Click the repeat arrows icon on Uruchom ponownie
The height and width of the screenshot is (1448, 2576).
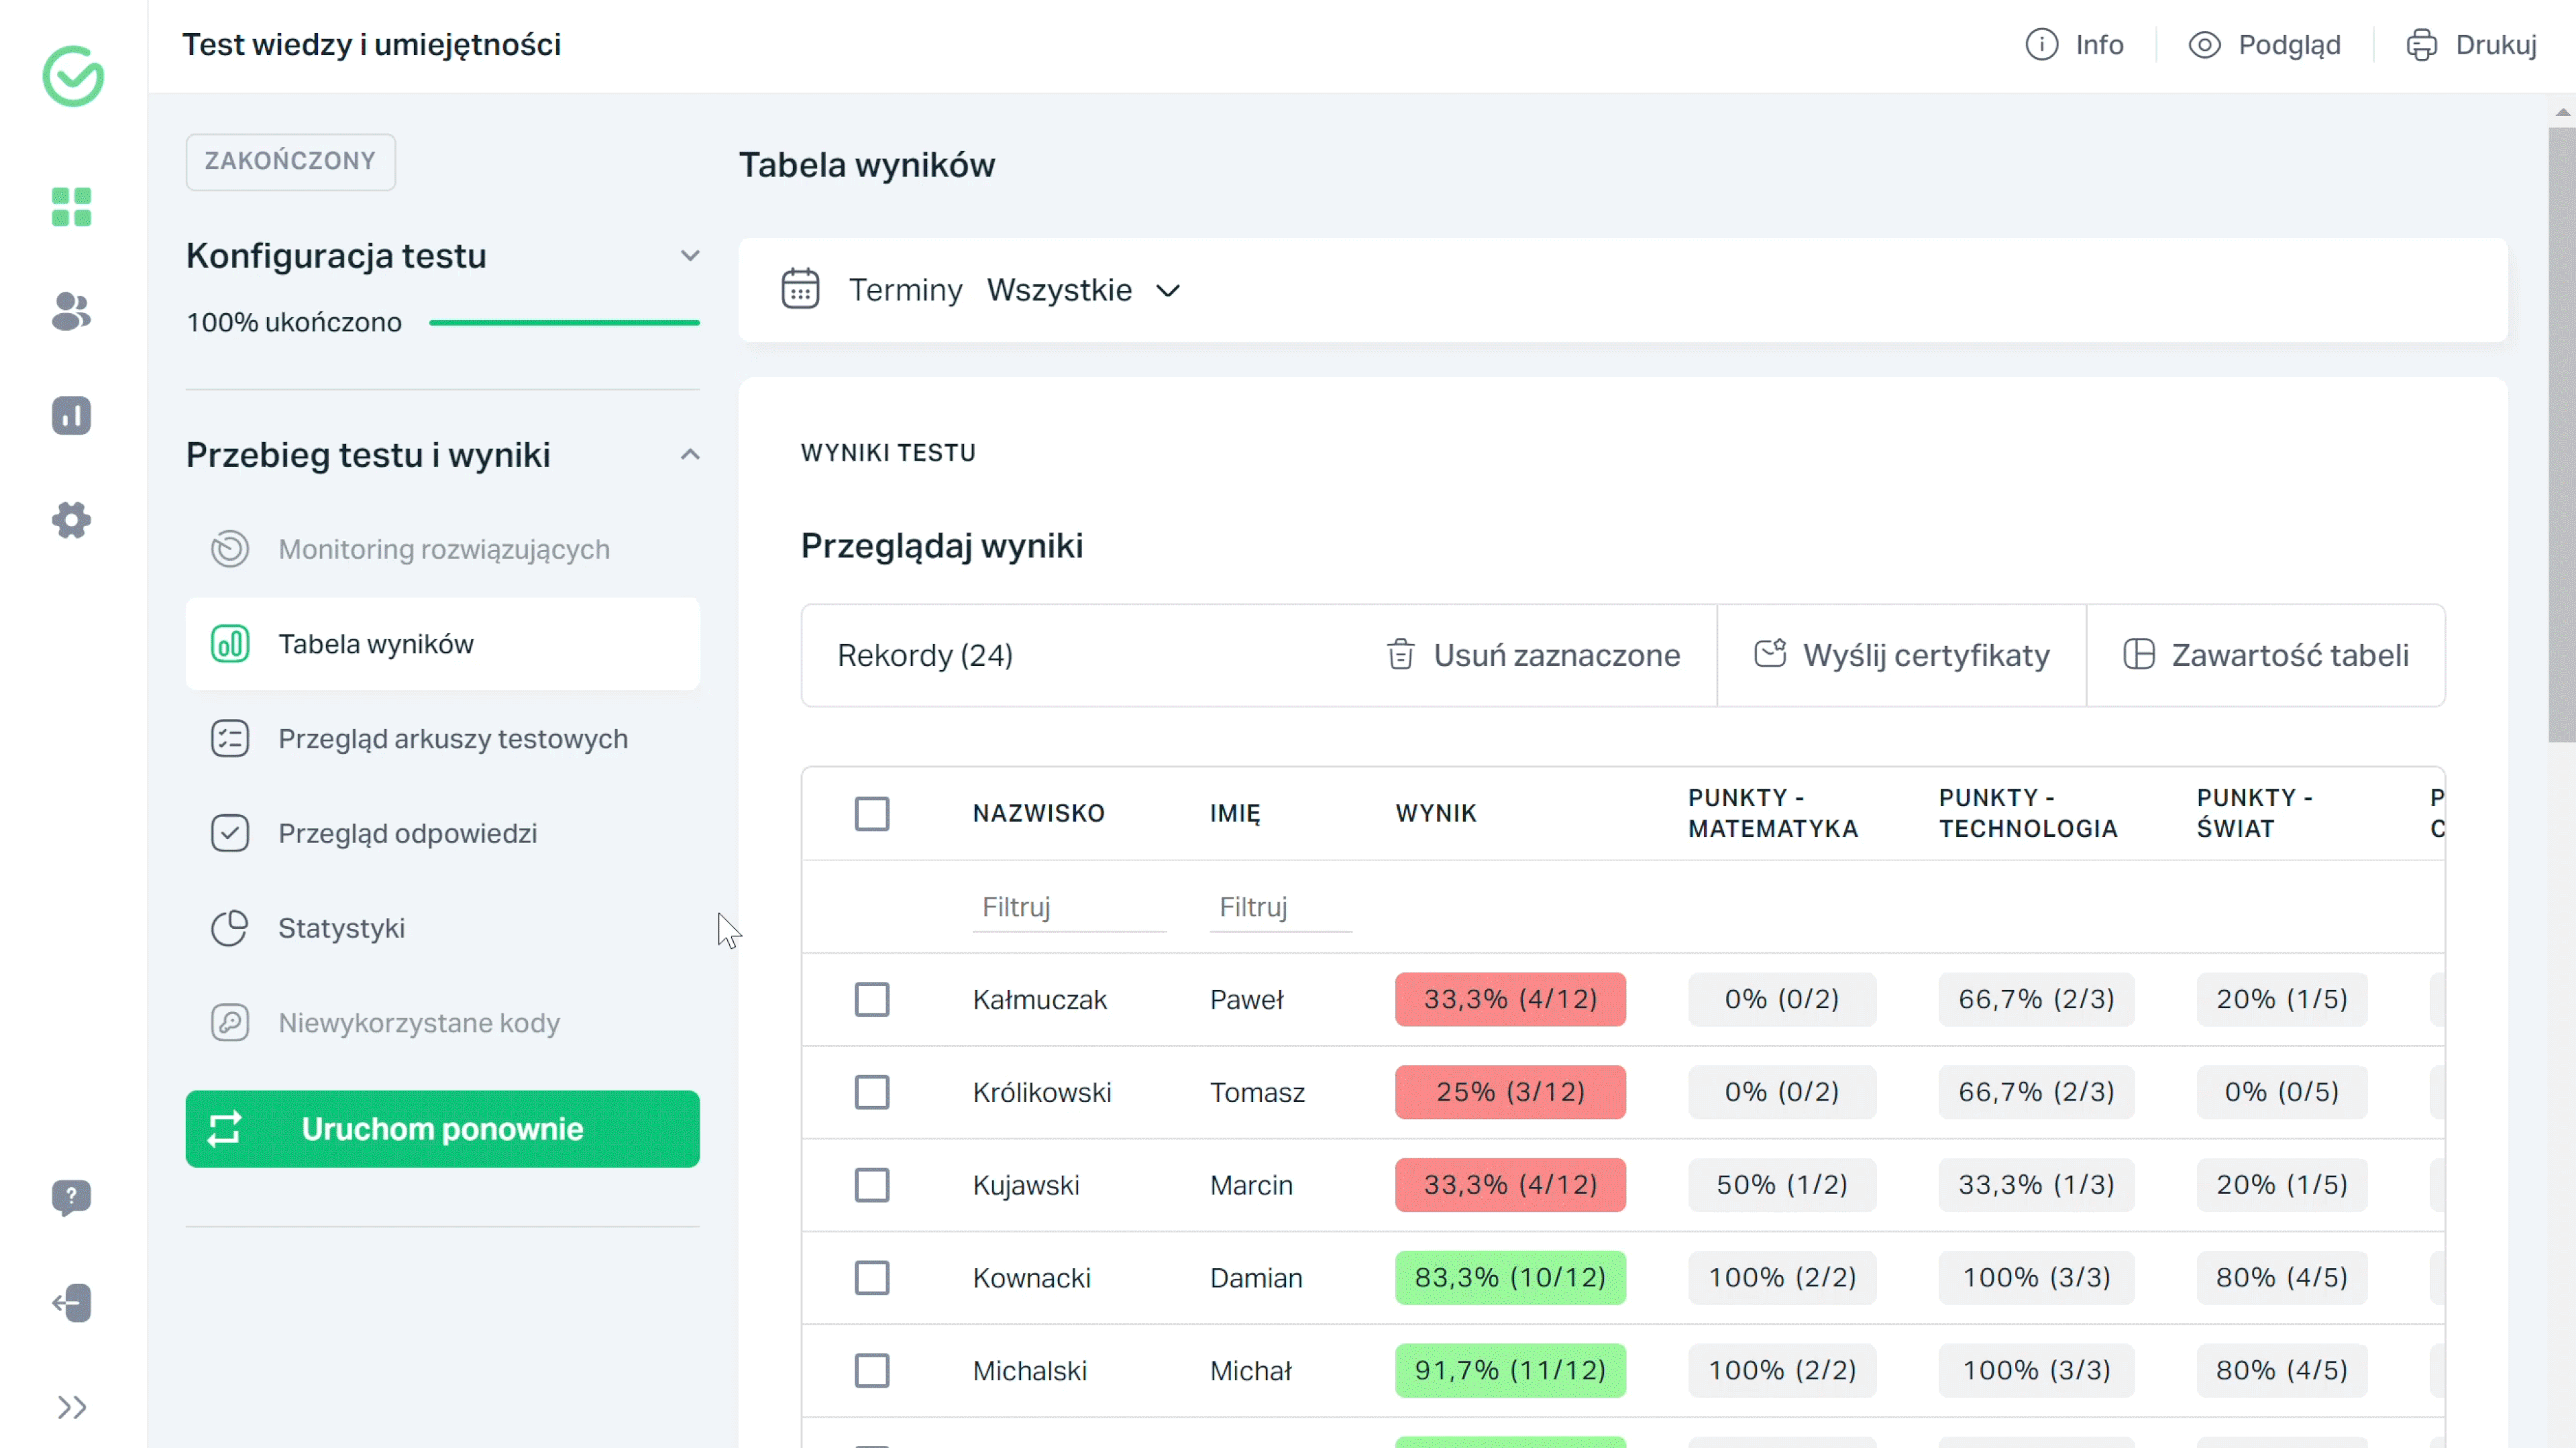[x=224, y=1129]
